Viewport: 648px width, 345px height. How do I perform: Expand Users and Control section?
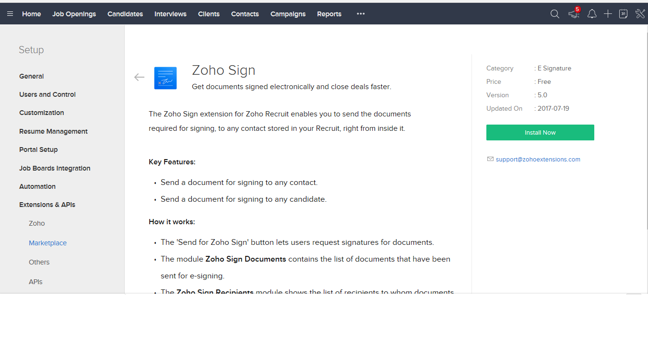pyautogui.click(x=47, y=94)
